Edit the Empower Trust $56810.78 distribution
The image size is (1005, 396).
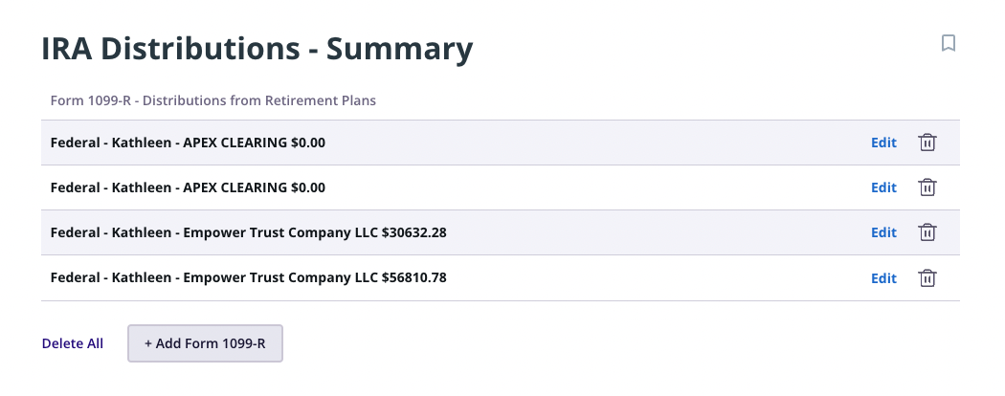click(x=883, y=278)
